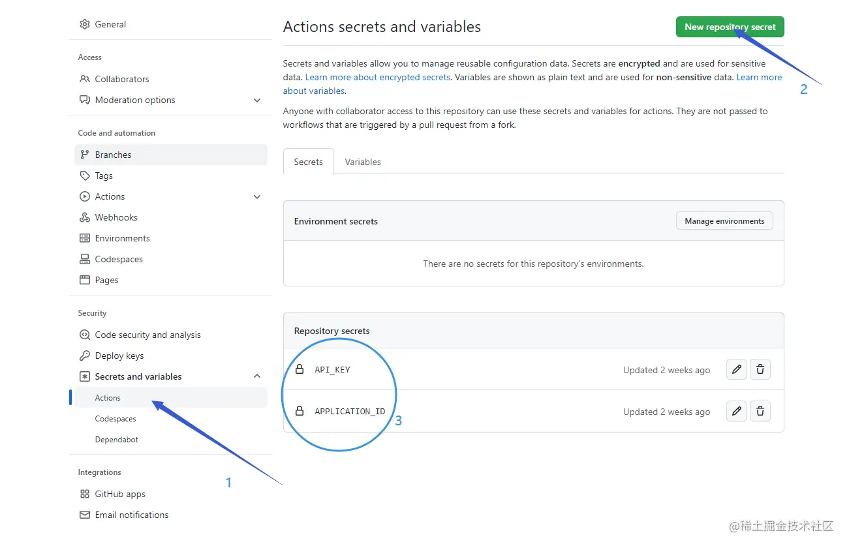Open the Branches settings page
This screenshot has height=548, width=849.
coord(113,155)
